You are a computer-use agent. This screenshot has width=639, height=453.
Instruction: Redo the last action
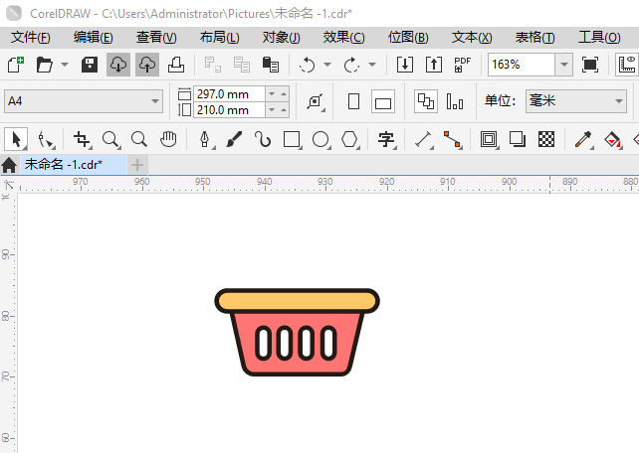pyautogui.click(x=351, y=65)
